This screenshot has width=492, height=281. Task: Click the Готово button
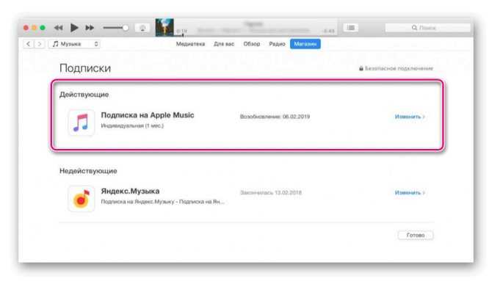click(x=416, y=235)
